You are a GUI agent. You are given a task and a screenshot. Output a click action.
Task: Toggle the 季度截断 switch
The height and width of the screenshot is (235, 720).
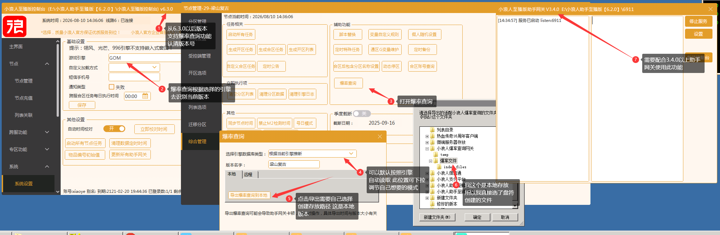click(362, 113)
